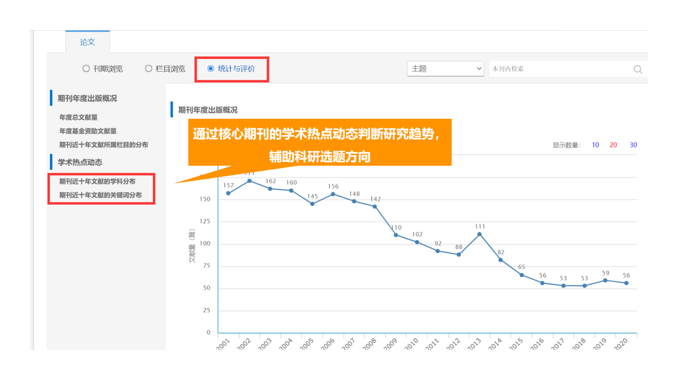
Task: Click the search magnifier icon
Action: coord(638,69)
